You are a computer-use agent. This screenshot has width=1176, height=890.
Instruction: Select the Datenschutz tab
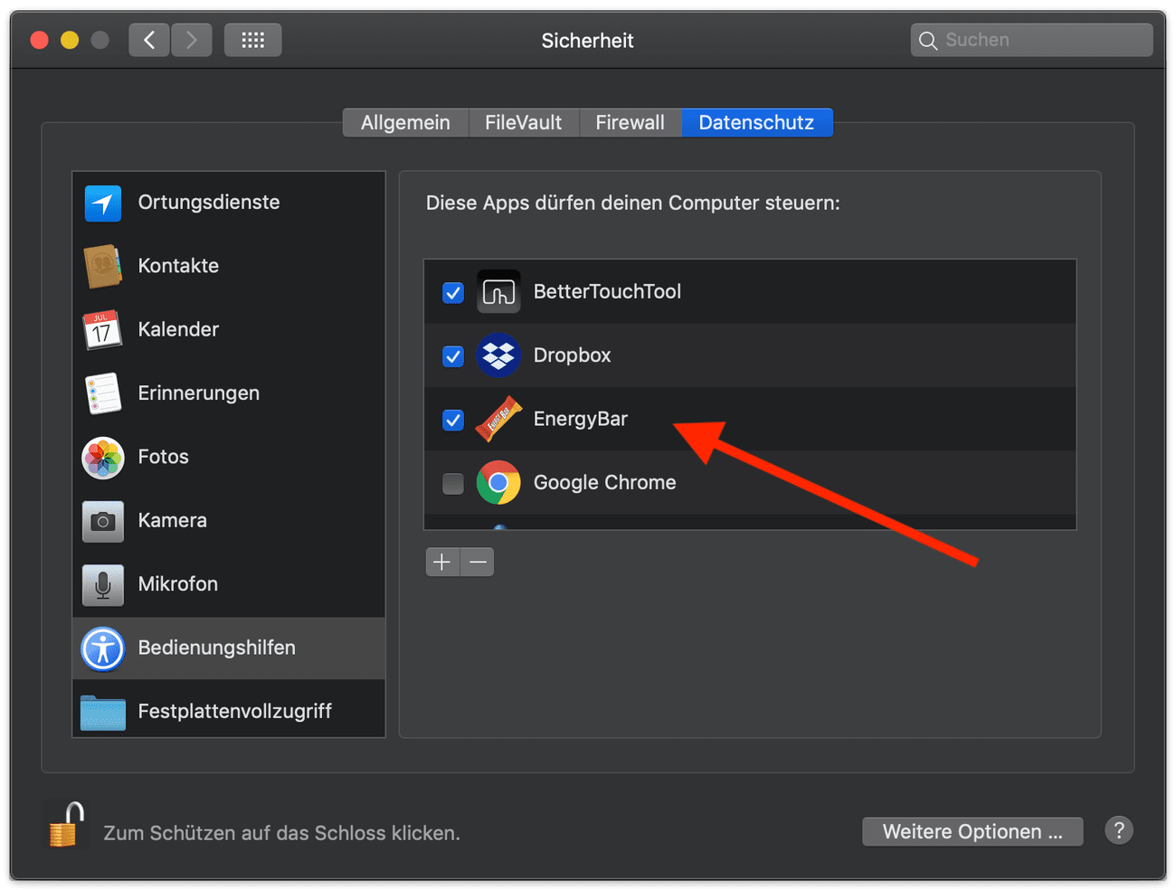pyautogui.click(x=756, y=123)
